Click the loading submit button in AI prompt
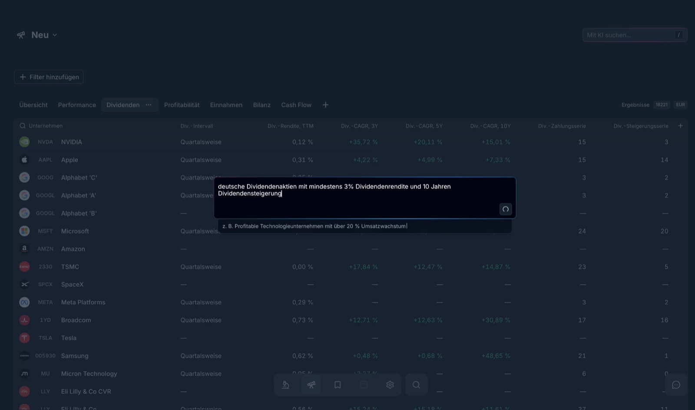The width and height of the screenshot is (695, 410). click(506, 209)
